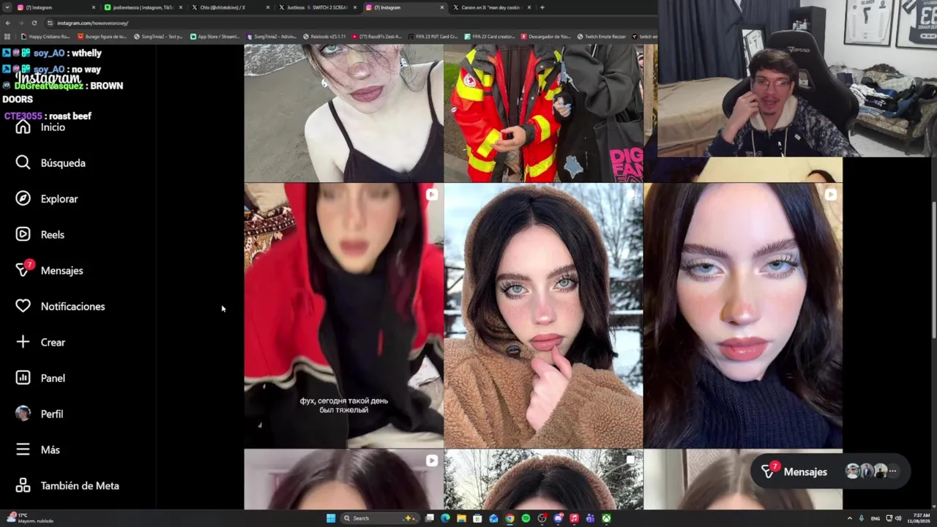This screenshot has height=527, width=937.
Task: Expand the Más hamburger menu
Action: tap(23, 449)
